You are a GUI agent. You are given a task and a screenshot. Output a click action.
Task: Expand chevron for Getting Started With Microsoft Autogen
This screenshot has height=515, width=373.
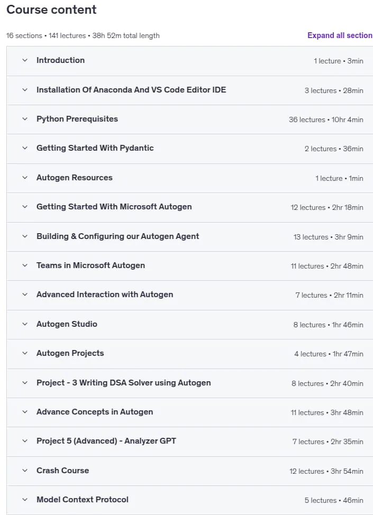coord(25,207)
